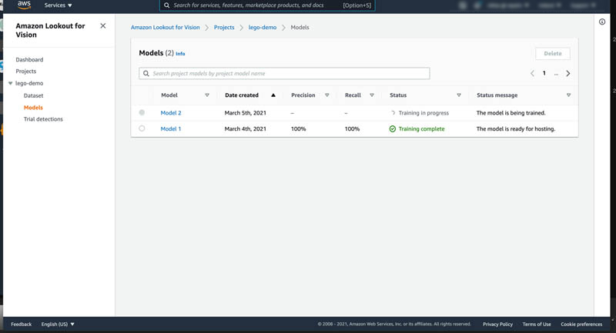Click the Date created column header
Image resolution: width=616 pixels, height=333 pixels.
242,95
